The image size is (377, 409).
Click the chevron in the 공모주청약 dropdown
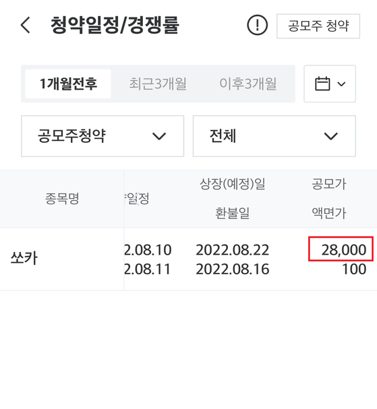[159, 136]
